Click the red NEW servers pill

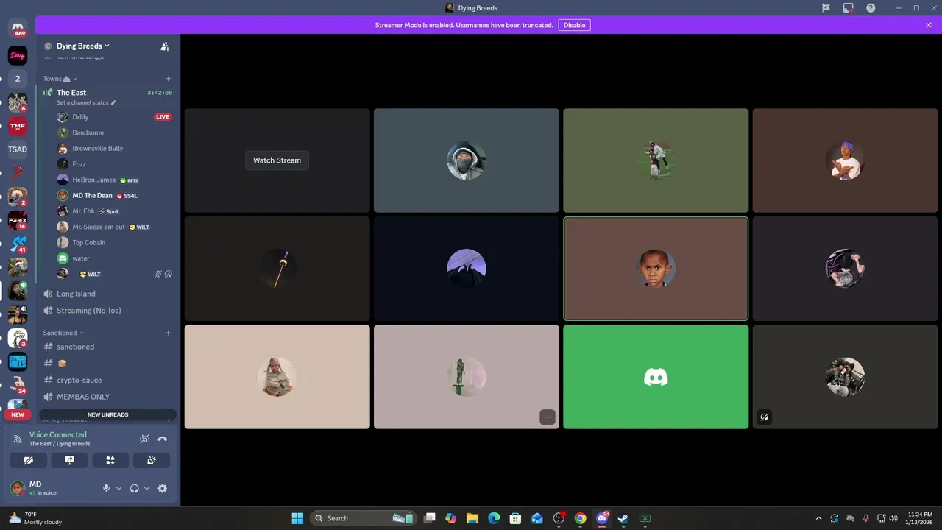(x=18, y=414)
